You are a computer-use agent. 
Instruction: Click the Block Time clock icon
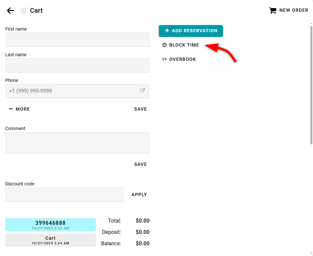164,45
